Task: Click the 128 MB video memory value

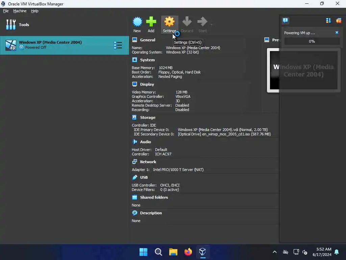Action: pos(181,92)
